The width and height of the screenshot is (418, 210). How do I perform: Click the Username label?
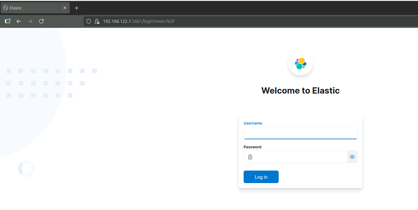[x=253, y=123]
